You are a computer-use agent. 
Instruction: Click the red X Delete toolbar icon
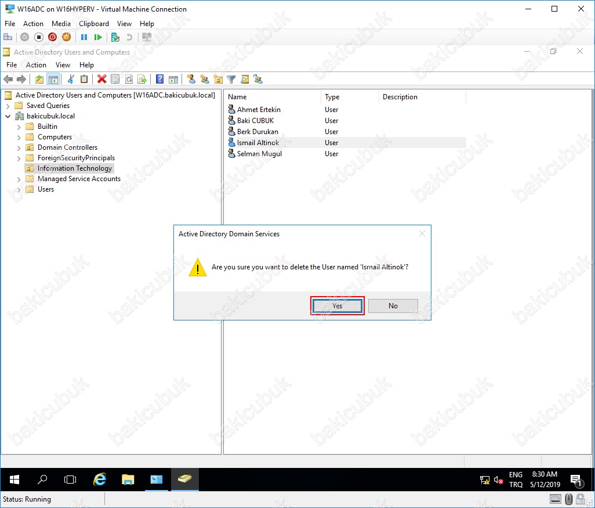pyautogui.click(x=101, y=79)
